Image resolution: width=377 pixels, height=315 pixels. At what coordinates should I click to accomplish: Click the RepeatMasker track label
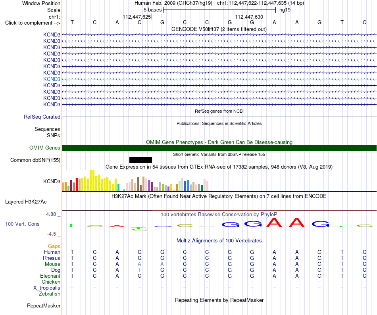(44, 305)
